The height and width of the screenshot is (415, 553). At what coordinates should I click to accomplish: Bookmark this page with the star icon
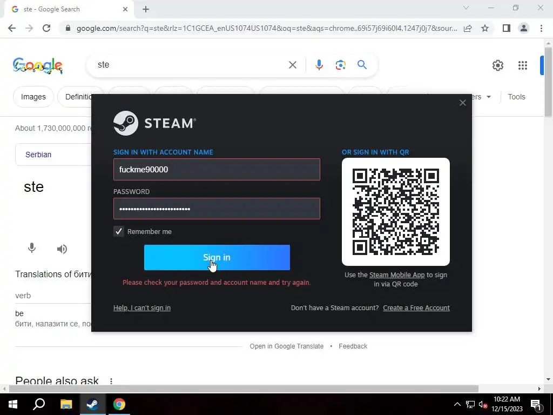pos(485,28)
